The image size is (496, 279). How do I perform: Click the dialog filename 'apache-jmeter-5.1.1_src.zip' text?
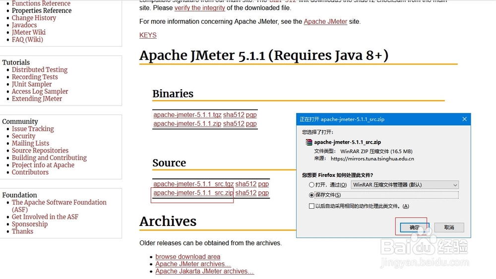pyautogui.click(x=347, y=142)
